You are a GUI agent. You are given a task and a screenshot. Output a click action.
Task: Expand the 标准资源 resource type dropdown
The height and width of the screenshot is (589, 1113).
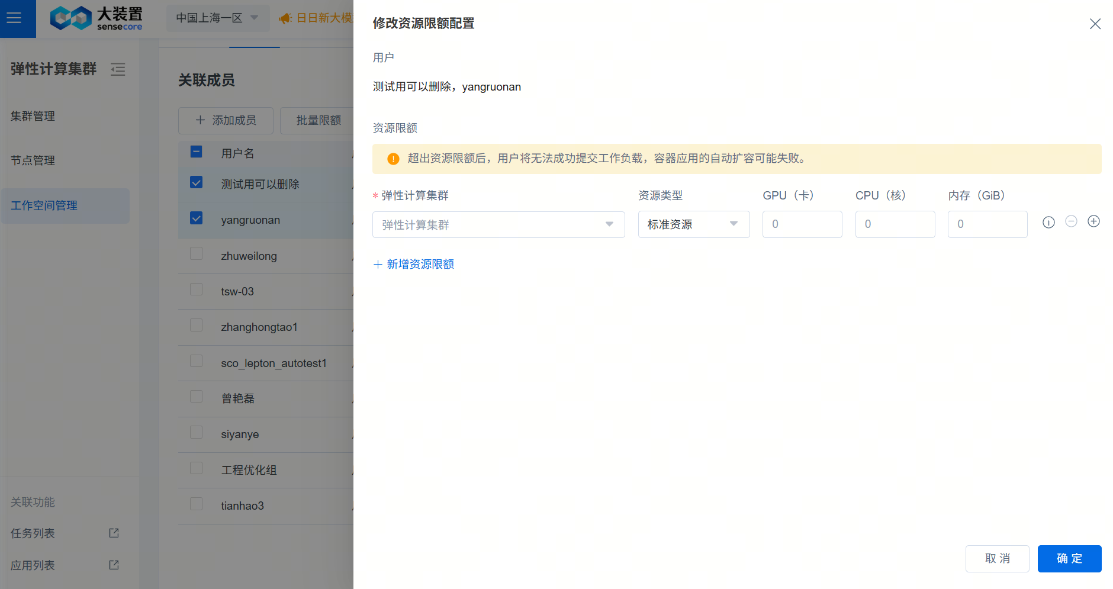[x=693, y=224]
